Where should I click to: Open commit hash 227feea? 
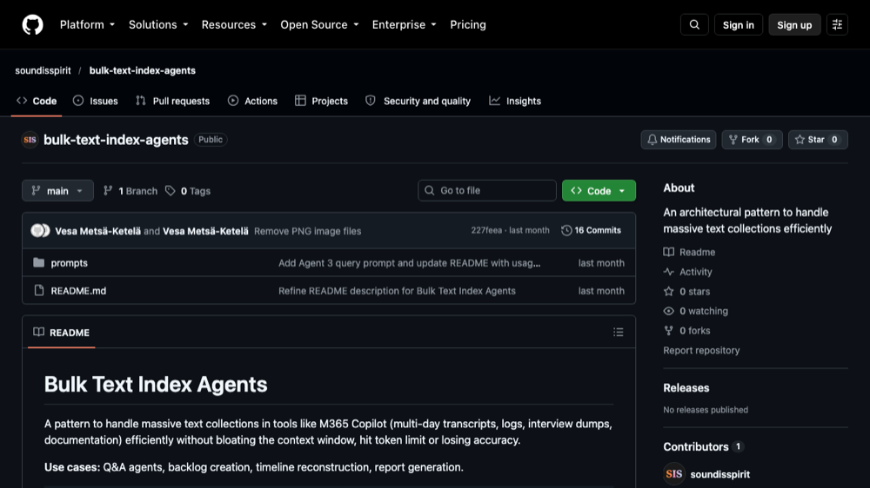point(486,230)
